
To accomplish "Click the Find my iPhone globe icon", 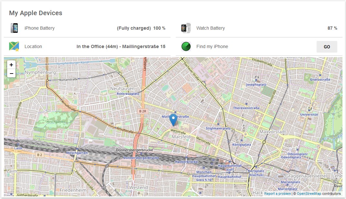I will [186, 46].
